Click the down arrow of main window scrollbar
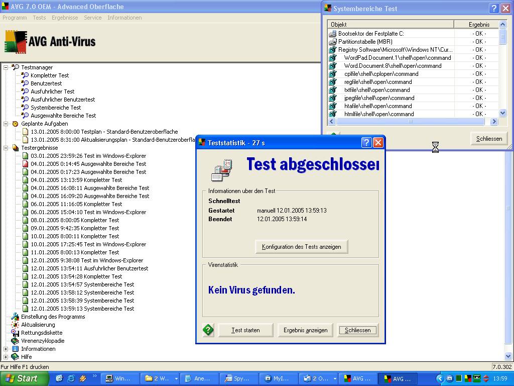This screenshot has height=386, width=514. [508, 356]
